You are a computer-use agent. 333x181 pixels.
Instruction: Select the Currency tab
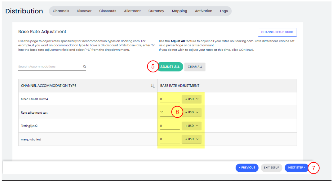156,11
